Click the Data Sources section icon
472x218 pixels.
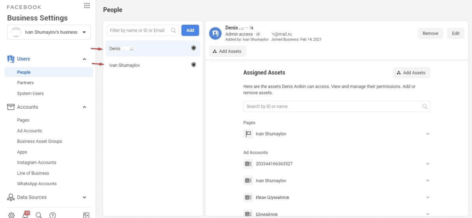click(11, 197)
